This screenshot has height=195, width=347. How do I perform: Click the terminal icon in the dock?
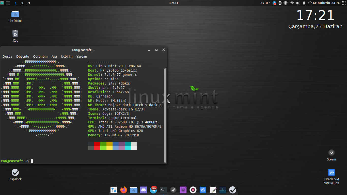(163, 190)
